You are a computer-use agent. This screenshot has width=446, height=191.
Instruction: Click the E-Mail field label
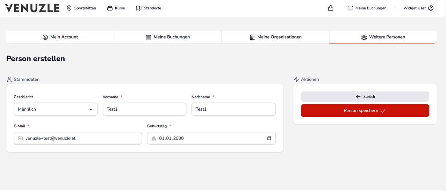tap(19, 126)
